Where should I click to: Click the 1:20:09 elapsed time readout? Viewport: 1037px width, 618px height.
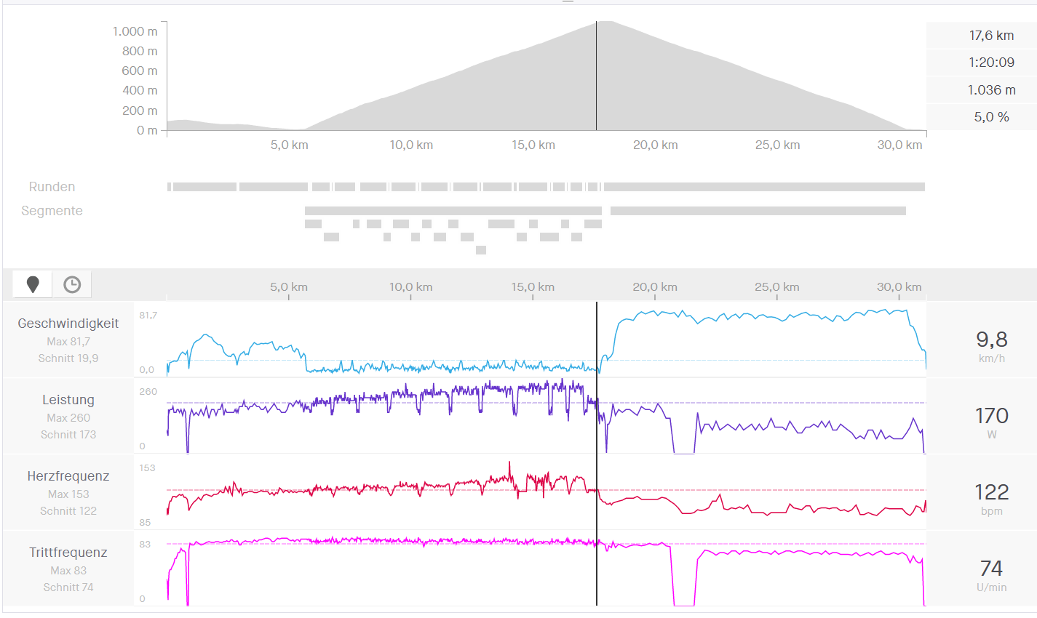point(991,63)
